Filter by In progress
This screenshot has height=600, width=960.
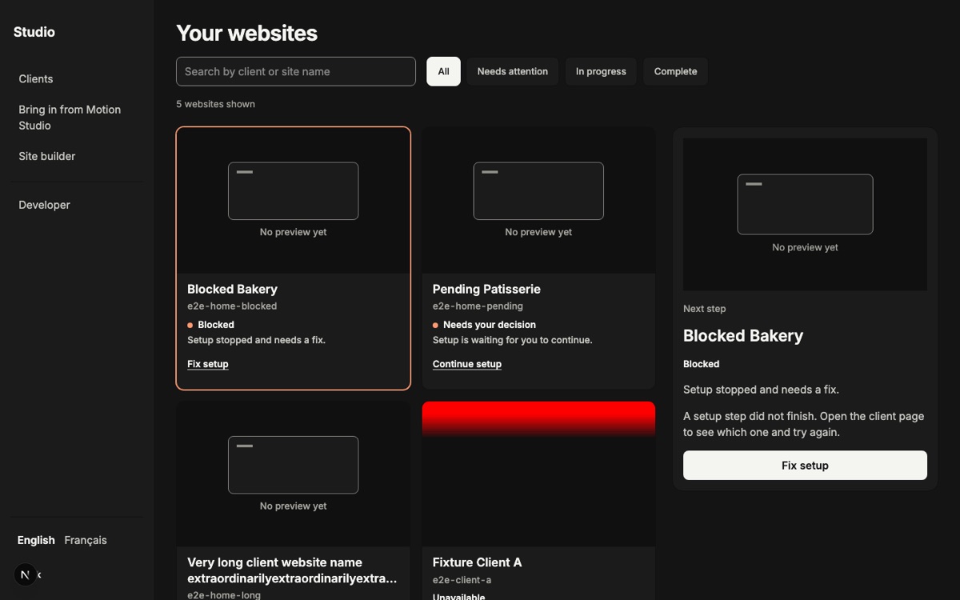(601, 71)
